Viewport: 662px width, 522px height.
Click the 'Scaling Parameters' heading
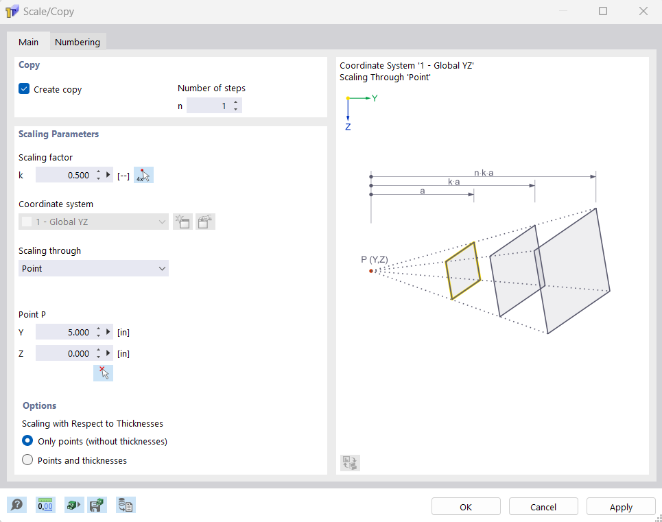point(59,134)
